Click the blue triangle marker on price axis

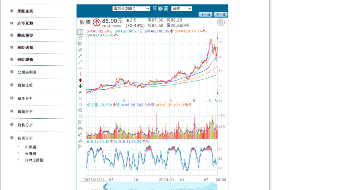[194, 100]
